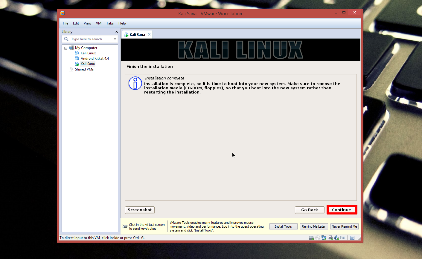Click the 'VMware Tools enables many features' message

click(x=217, y=226)
